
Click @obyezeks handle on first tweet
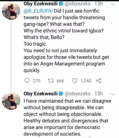tap(77, 4)
